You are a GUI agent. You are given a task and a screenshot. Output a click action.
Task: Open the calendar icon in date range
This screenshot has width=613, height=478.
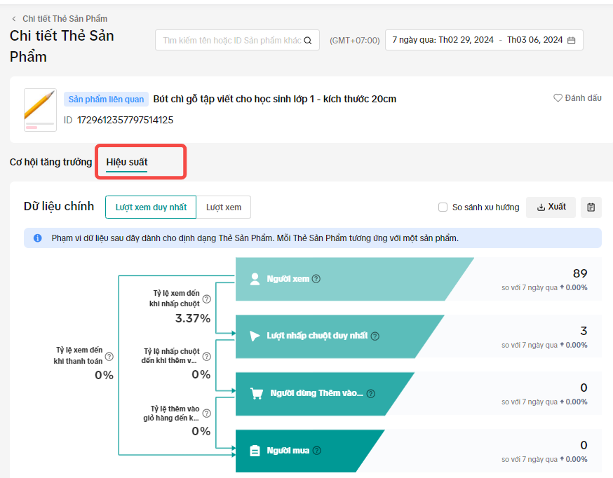click(x=572, y=41)
